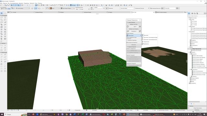Open the 'Документ' menu
Viewport: 207px width, 116px height.
coord(21,3)
